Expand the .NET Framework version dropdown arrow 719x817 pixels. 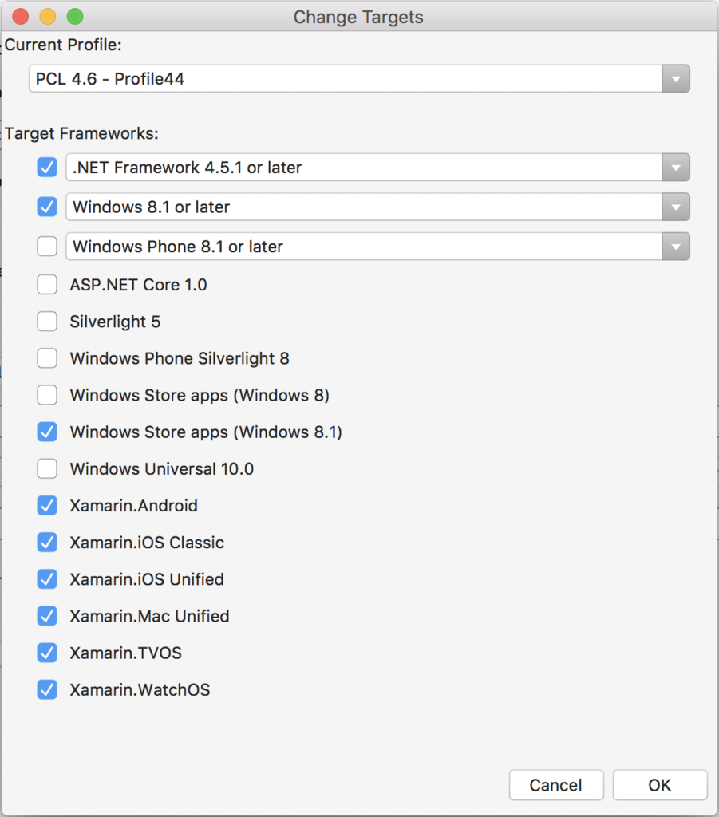[x=676, y=168]
